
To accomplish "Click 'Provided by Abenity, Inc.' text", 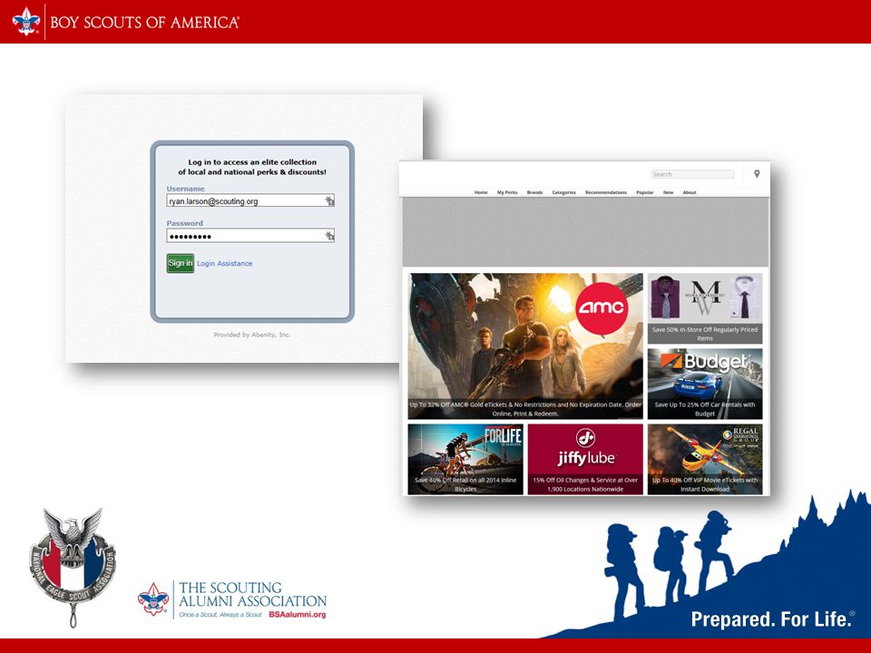I will click(252, 335).
